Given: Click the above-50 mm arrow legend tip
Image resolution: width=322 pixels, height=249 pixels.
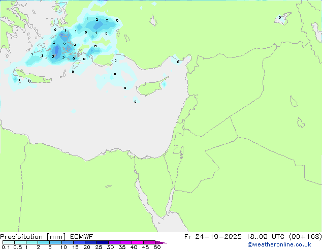Looking at the screenshot, I should (x=161, y=242).
